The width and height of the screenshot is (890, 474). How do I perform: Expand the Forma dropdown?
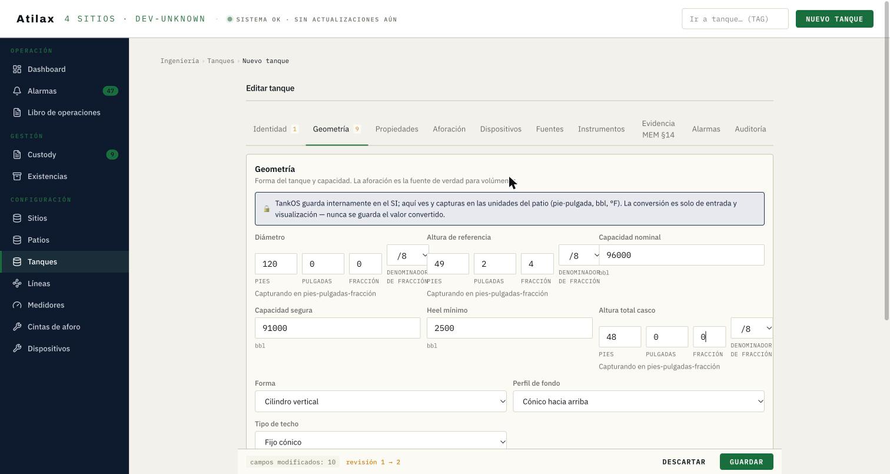380,402
